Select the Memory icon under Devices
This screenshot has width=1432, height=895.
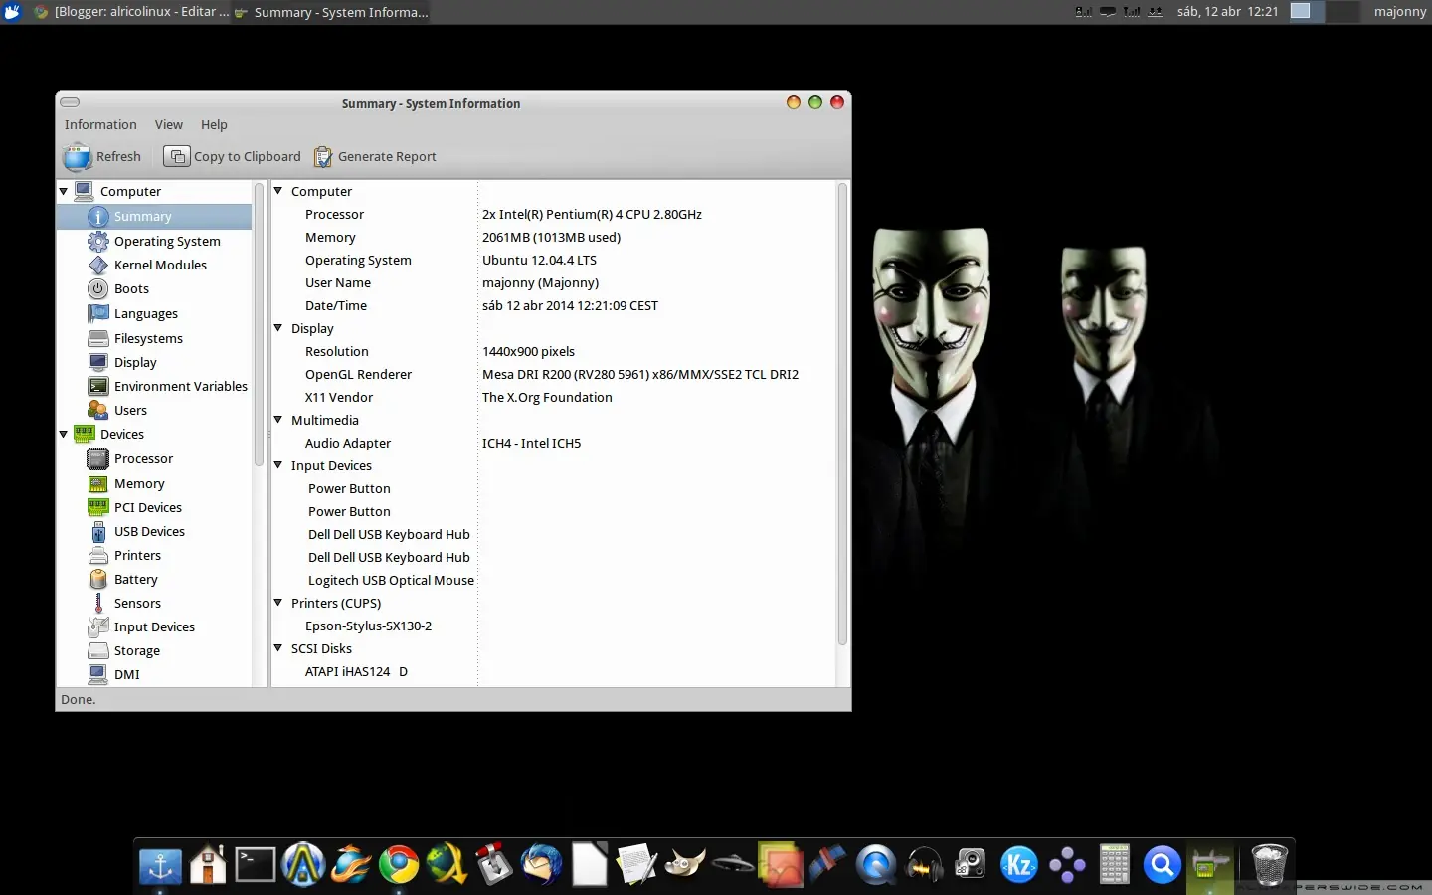(x=97, y=483)
